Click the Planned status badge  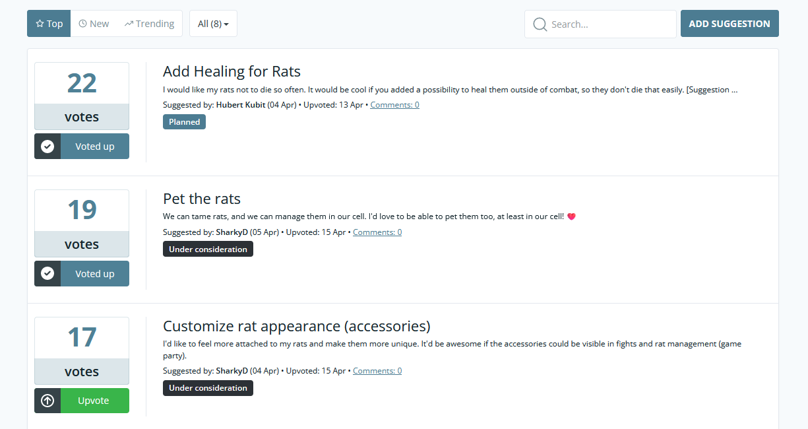[184, 122]
